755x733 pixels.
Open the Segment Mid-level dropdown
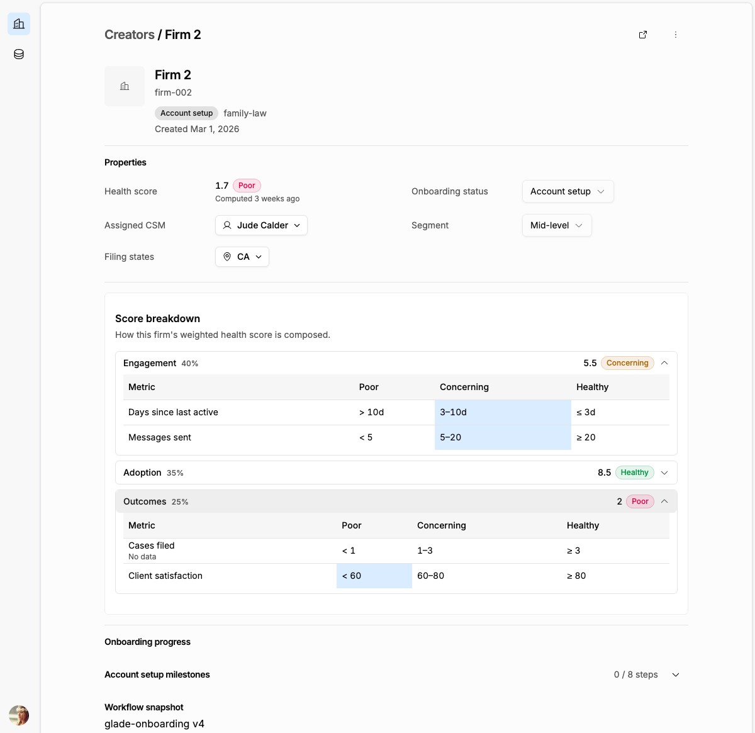(557, 225)
